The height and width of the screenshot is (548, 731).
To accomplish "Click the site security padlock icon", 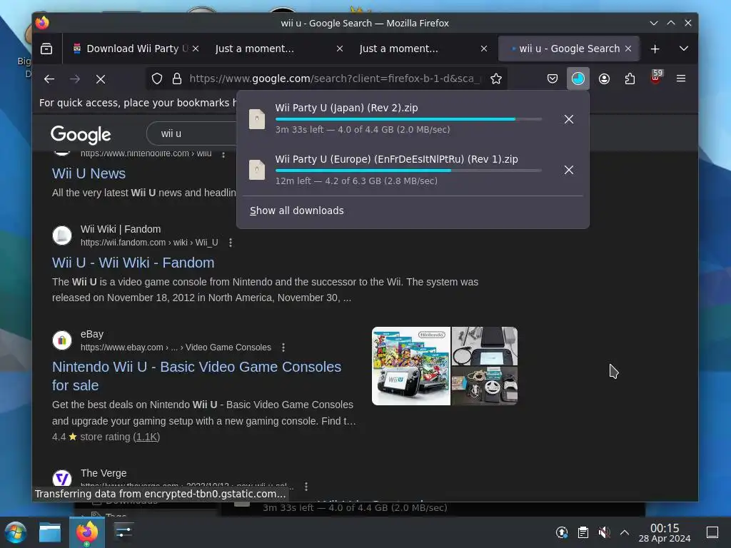I will [177, 78].
